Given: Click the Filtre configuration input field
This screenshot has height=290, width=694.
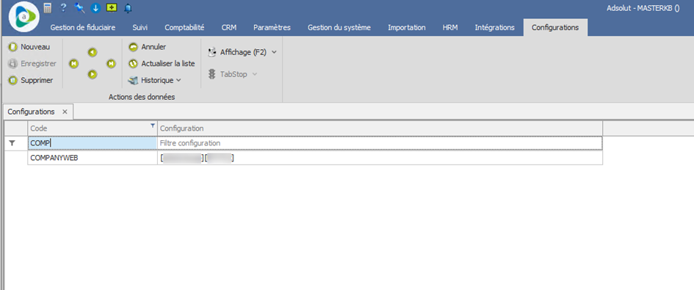Looking at the screenshot, I should [380, 143].
